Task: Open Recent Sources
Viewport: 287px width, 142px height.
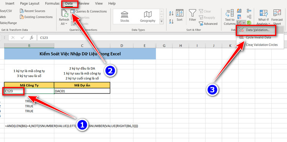Action: tap(33, 11)
